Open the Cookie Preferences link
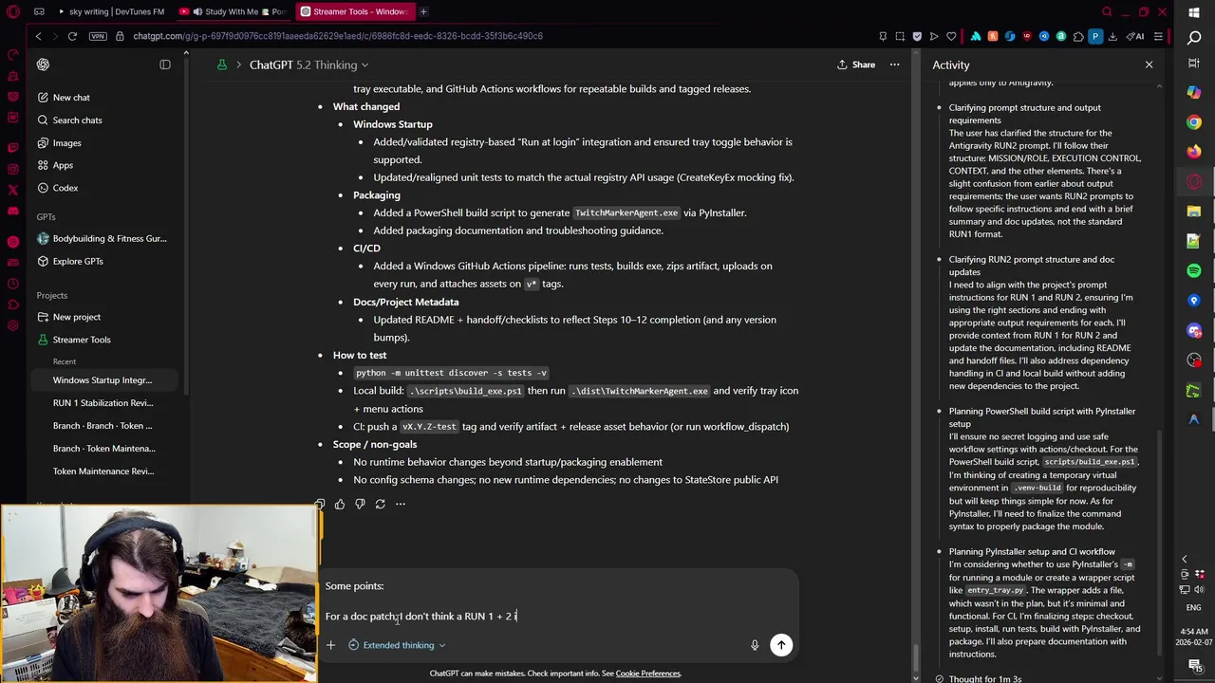This screenshot has width=1215, height=683. [x=647, y=674]
